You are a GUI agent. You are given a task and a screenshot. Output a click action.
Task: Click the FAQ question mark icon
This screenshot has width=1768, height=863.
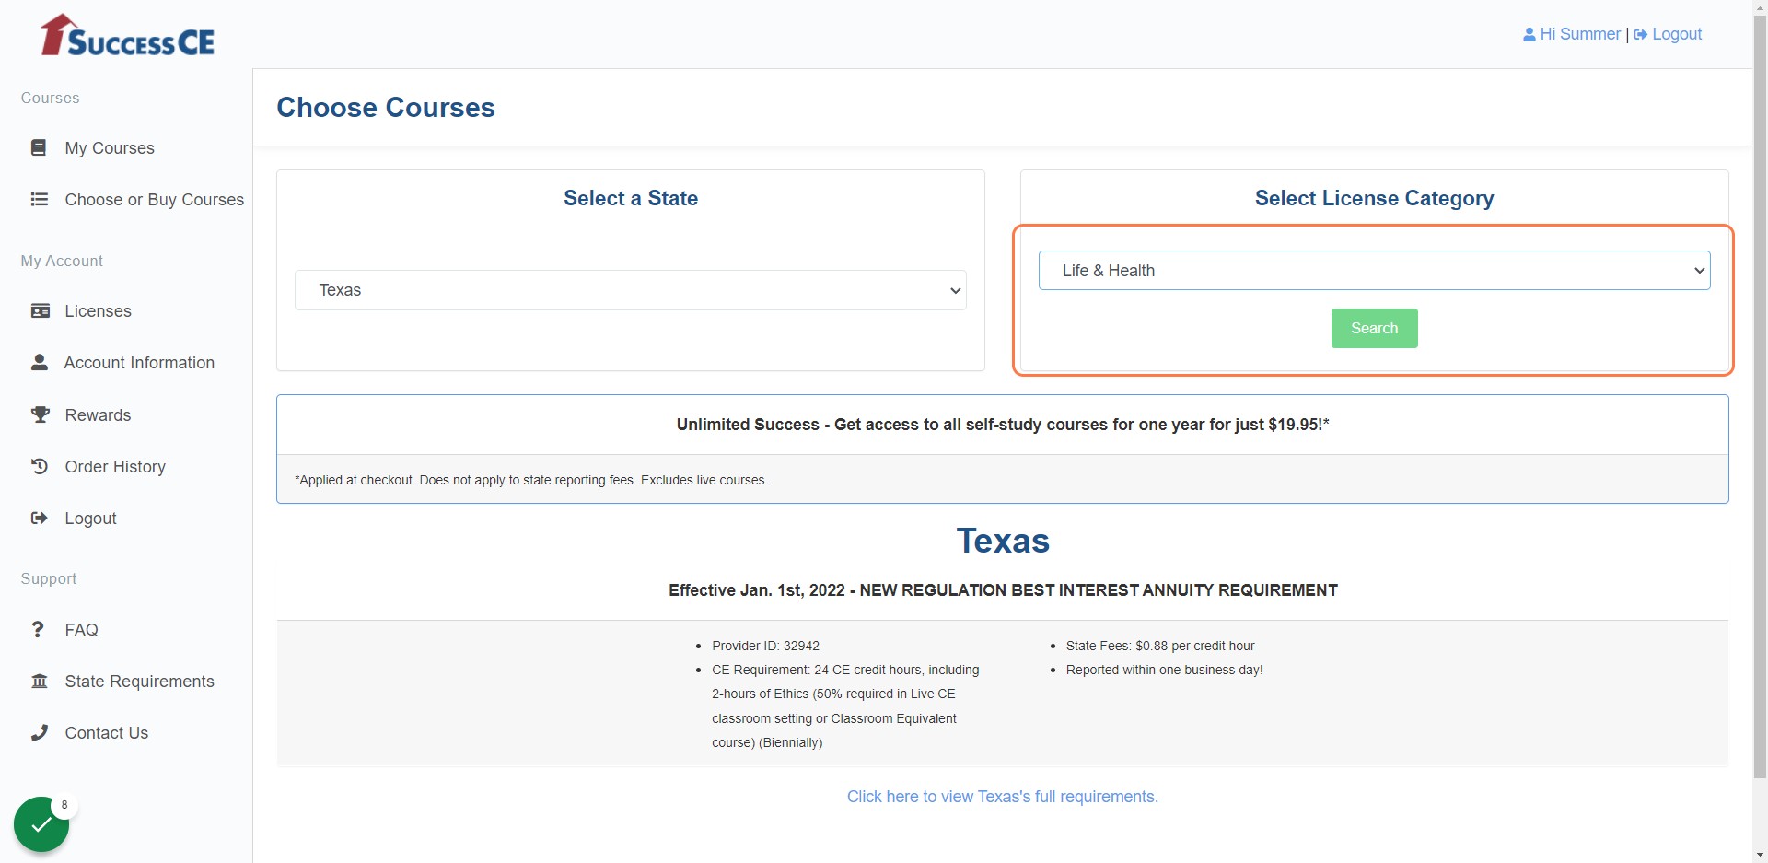[38, 629]
